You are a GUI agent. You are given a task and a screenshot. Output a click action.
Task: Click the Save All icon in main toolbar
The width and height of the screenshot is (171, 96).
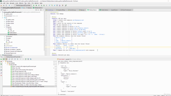click(4, 5)
